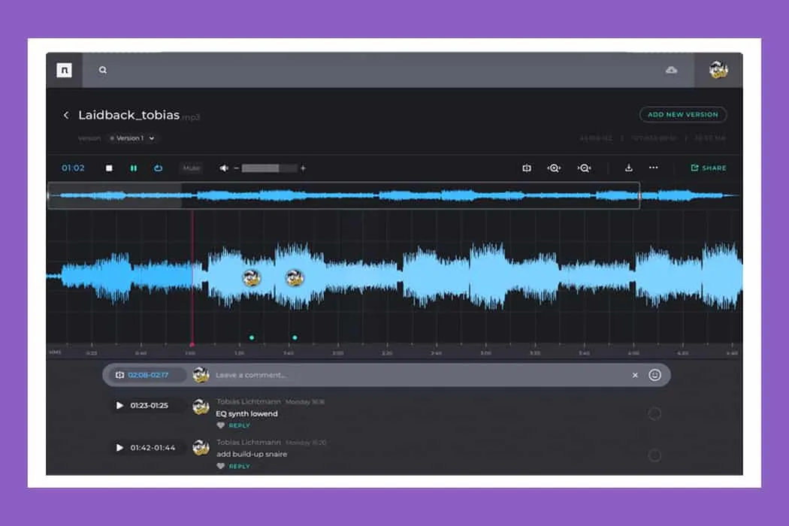Click stop to halt playback
This screenshot has height=526, width=789.
[x=108, y=168]
